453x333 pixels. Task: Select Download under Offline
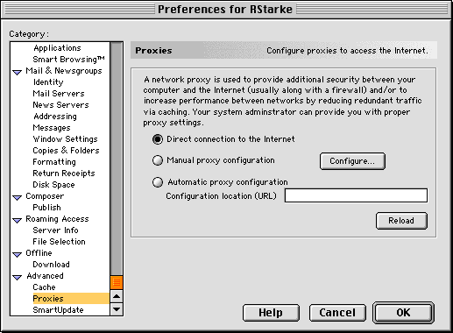pos(51,265)
